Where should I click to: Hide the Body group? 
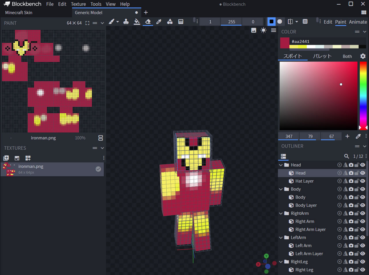(363, 189)
